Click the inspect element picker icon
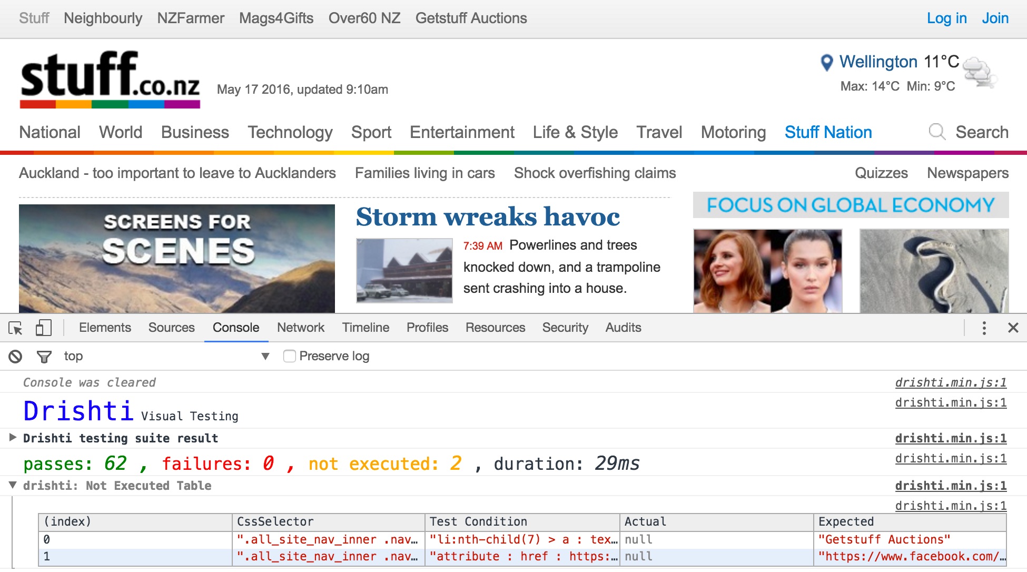 16,328
